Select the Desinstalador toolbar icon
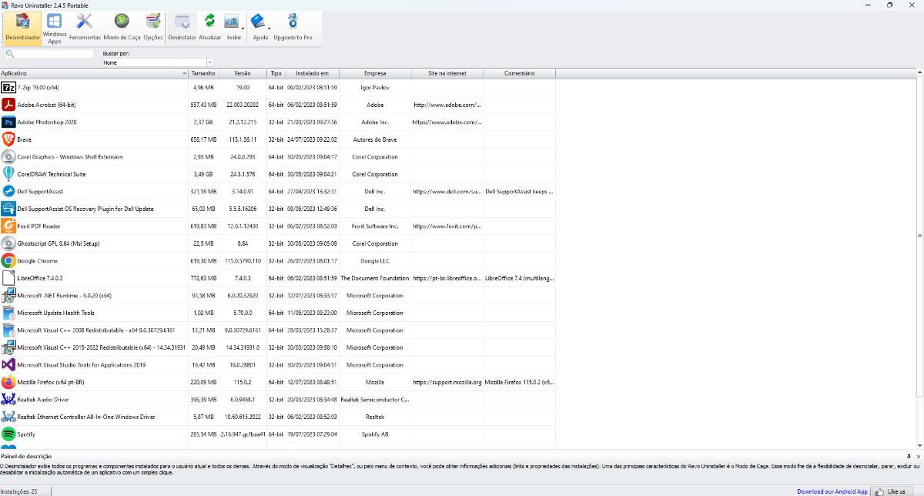This screenshot has height=496, width=924. (x=22, y=28)
